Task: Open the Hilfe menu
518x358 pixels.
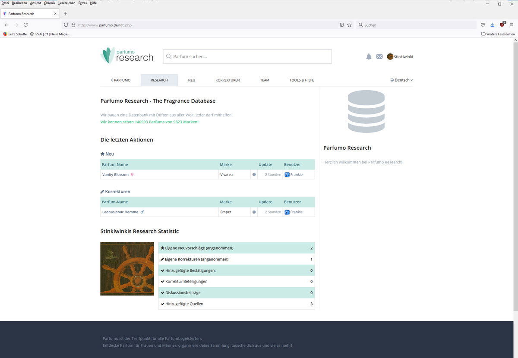Action: click(93, 3)
